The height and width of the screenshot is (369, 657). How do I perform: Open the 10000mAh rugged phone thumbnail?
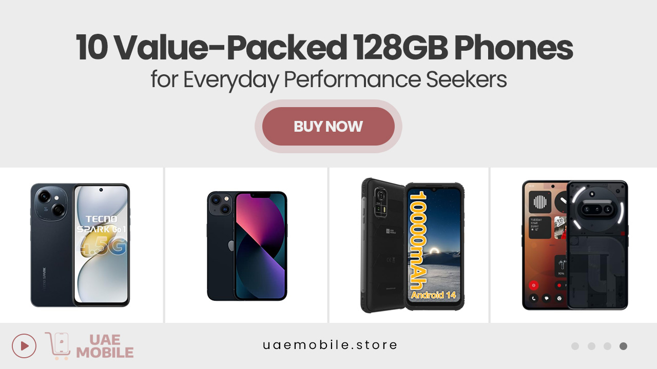coord(413,245)
